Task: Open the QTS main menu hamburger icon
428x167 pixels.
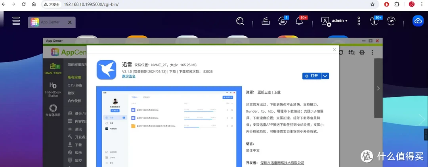Action: coord(16,21)
